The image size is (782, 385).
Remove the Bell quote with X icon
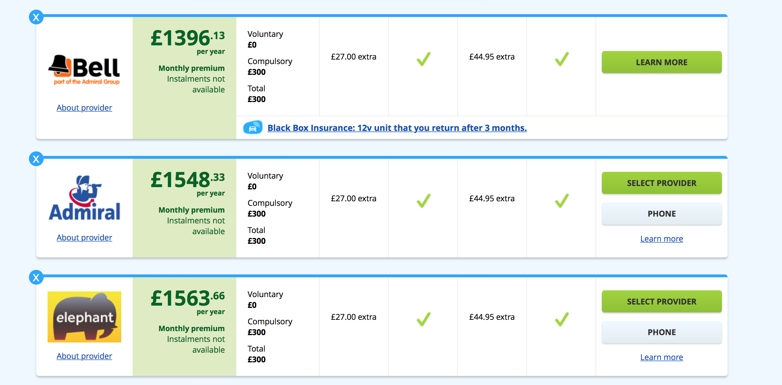click(x=36, y=17)
